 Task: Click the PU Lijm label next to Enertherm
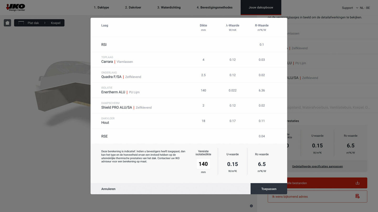tap(134, 92)
